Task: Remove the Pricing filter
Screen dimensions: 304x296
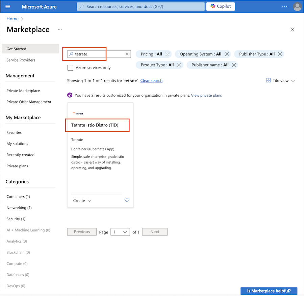Action: (168, 54)
